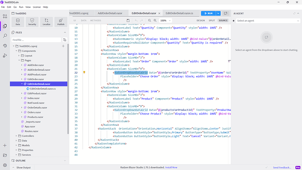Screen dimensions: 302x170
Task: Switch to EditOrderDetail.razor.cs tab
Action: [179, 13]
